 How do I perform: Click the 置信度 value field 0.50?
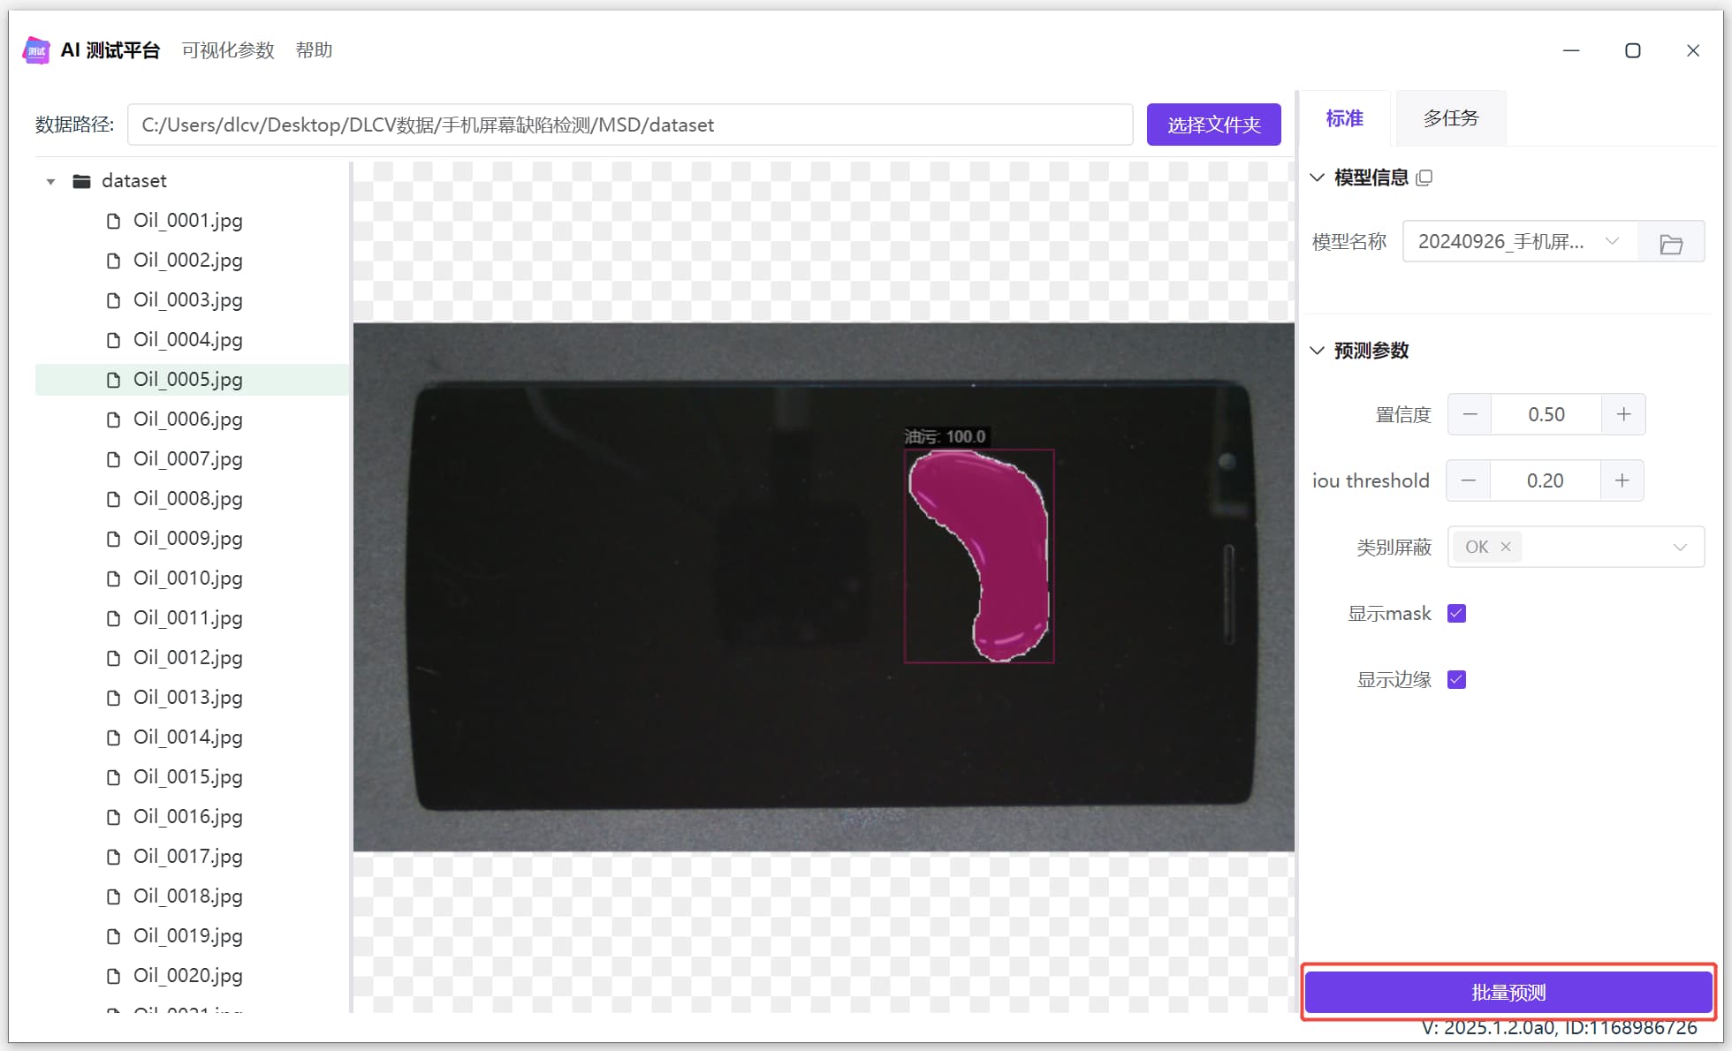[x=1546, y=414]
